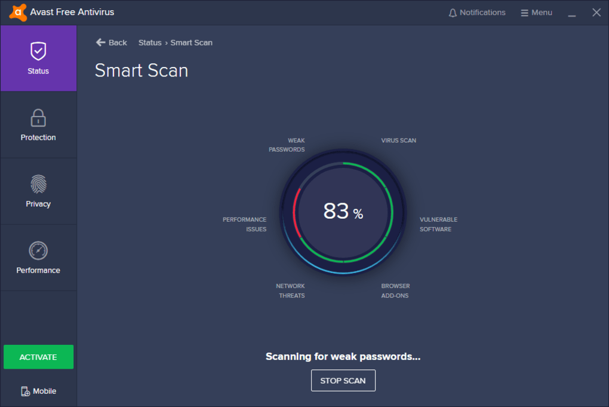Click the Performance gauge icon
This screenshot has width=609, height=407.
point(38,250)
